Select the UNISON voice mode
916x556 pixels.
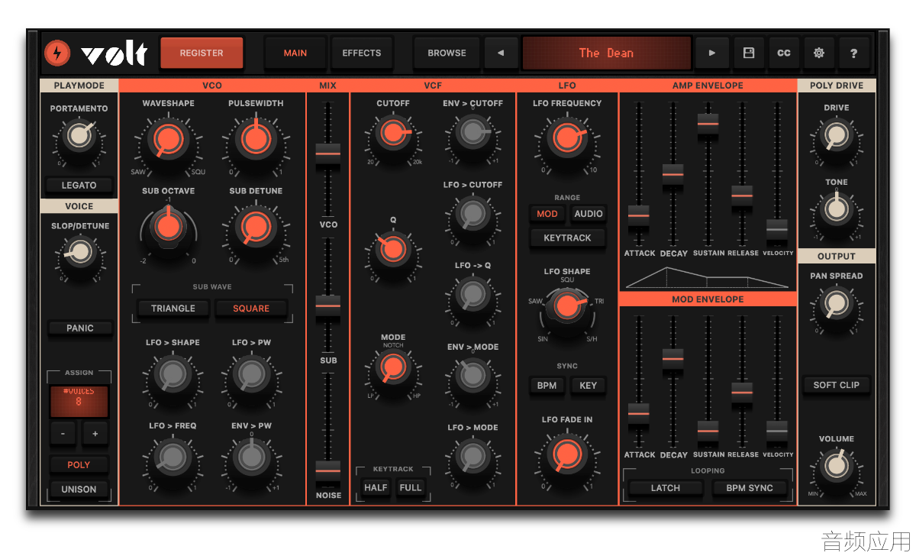point(79,490)
